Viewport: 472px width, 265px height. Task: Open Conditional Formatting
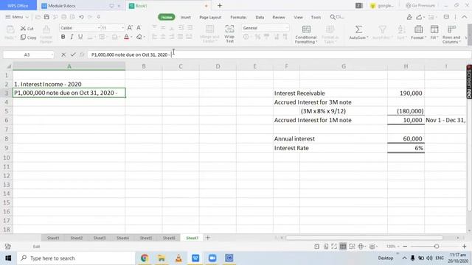pos(306,34)
